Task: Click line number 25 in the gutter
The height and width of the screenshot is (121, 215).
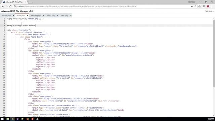Action: (4, 74)
